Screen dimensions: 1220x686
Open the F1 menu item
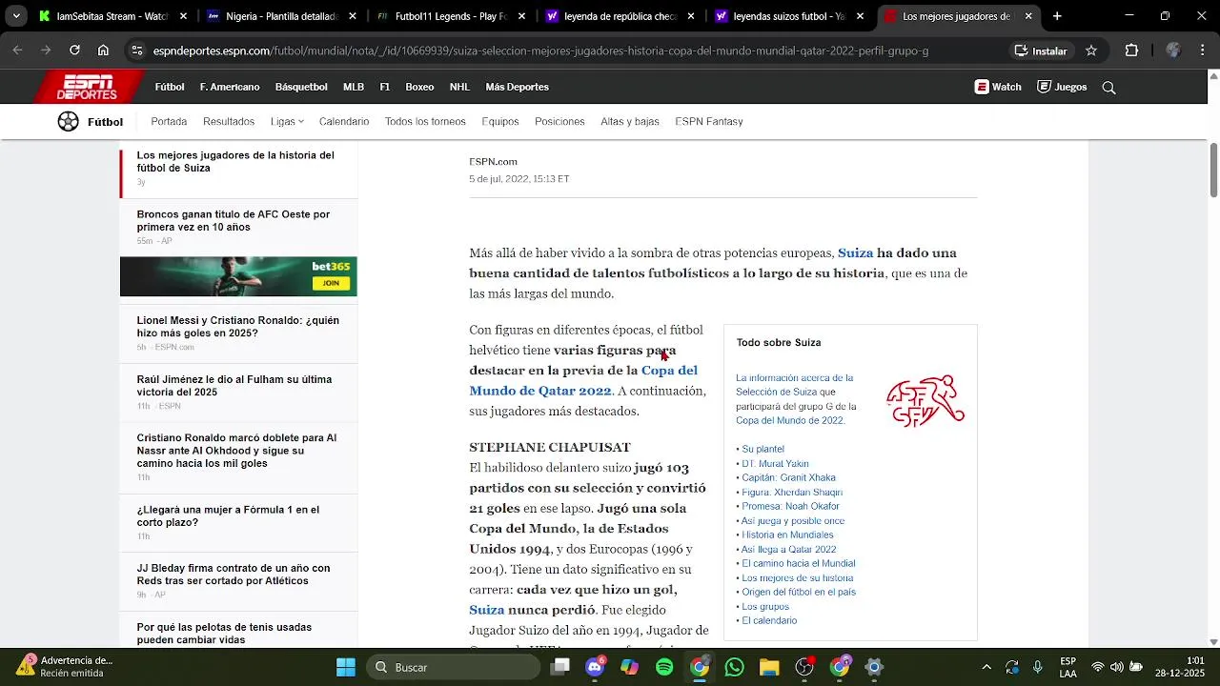point(385,87)
